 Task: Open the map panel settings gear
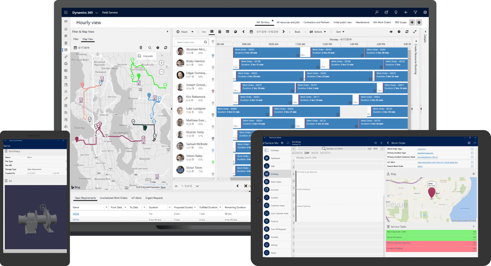[158, 48]
